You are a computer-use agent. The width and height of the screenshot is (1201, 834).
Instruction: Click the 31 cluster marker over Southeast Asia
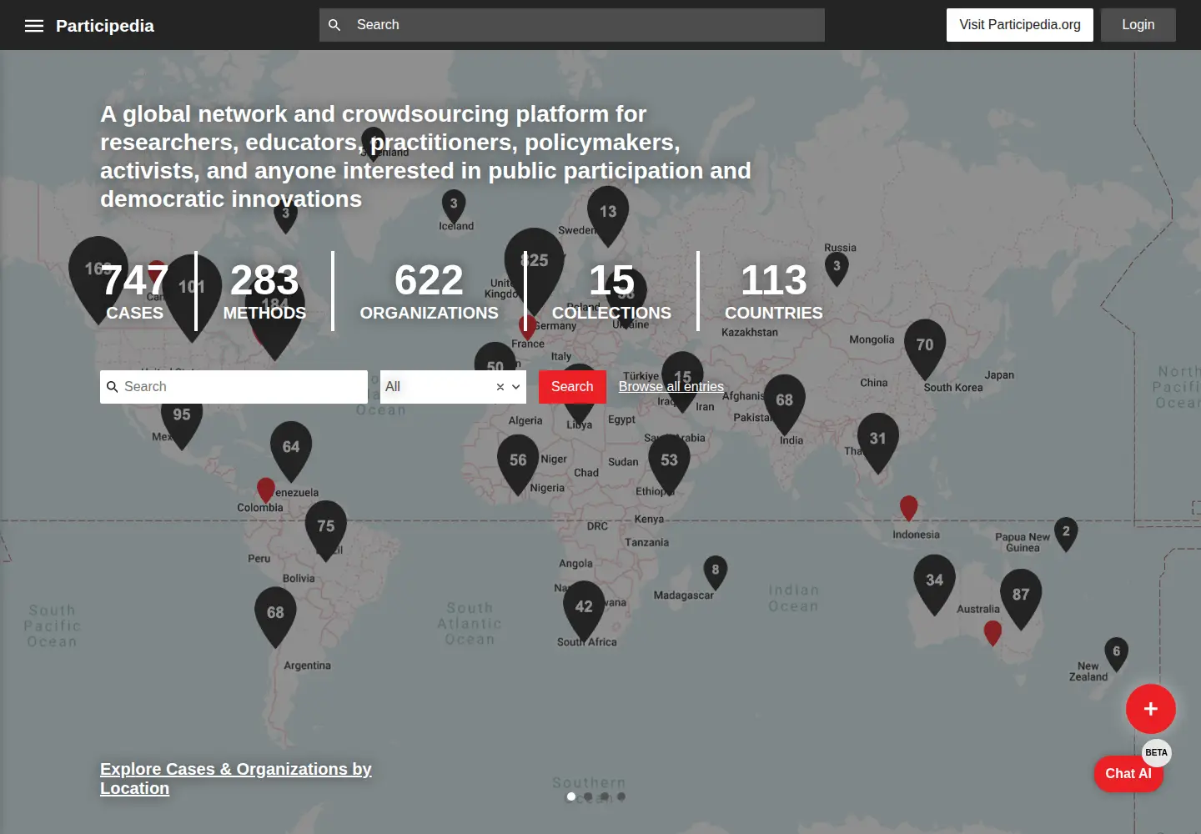coord(878,442)
